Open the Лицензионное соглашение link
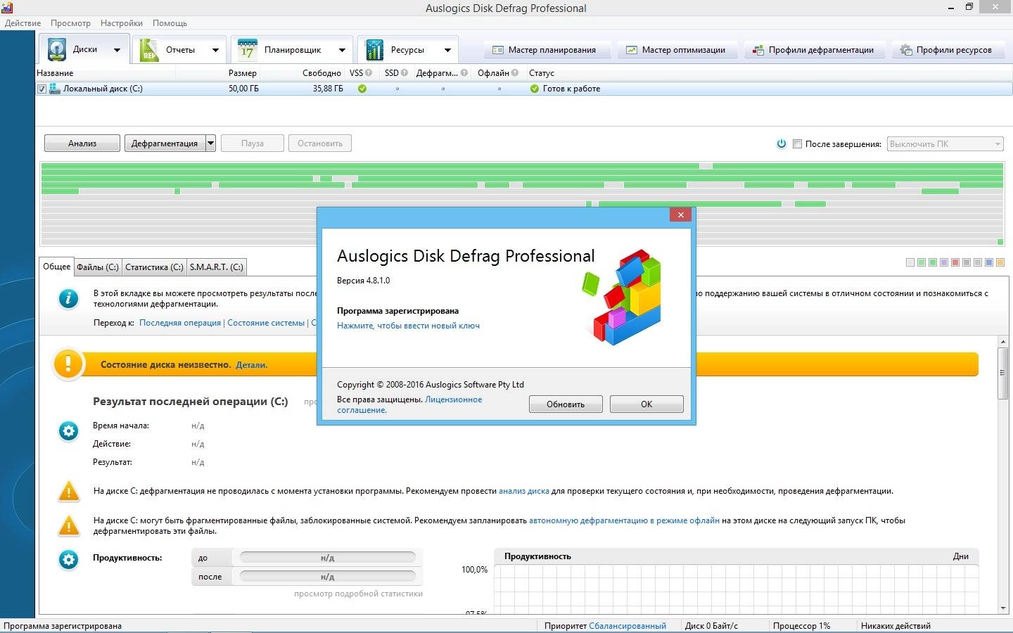The image size is (1013, 633). pyautogui.click(x=409, y=404)
